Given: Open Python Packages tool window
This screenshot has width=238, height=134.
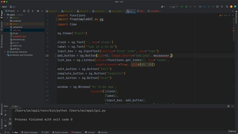Looking at the screenshot, I should click(29, 133).
